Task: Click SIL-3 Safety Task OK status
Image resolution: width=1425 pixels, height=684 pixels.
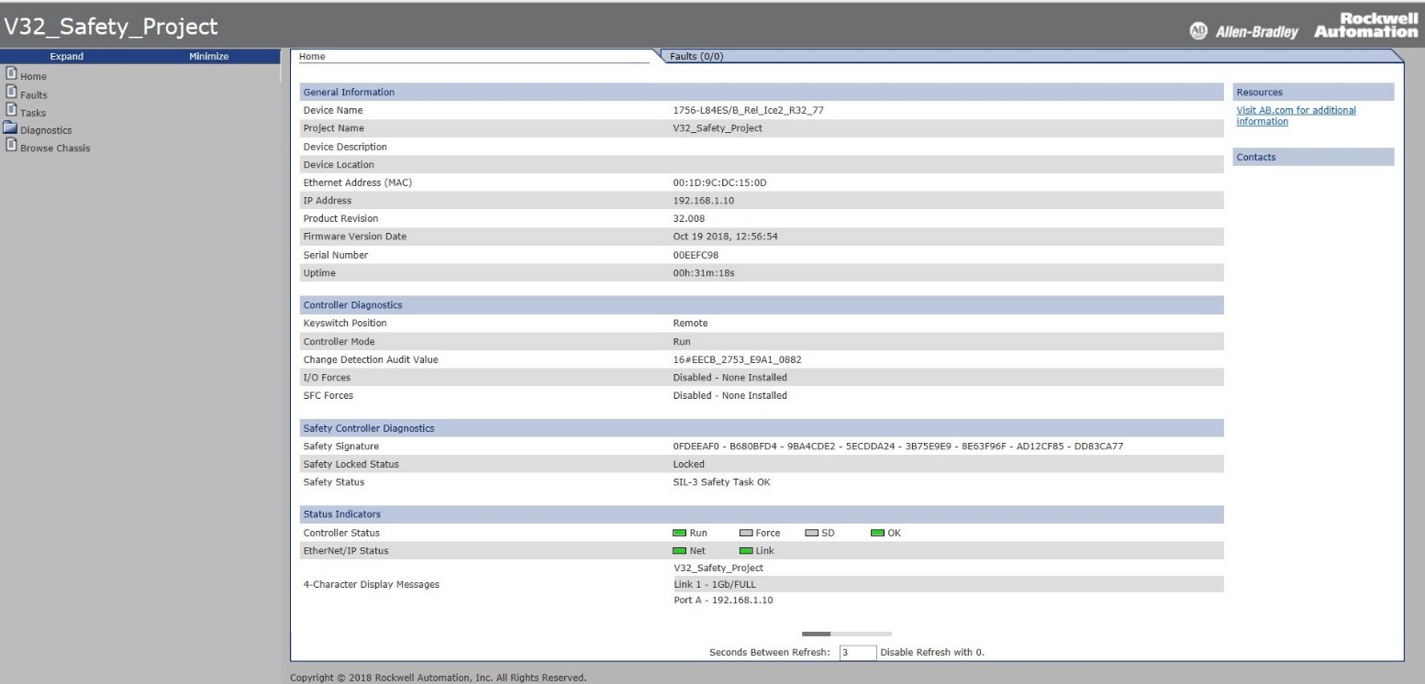Action: (722, 482)
